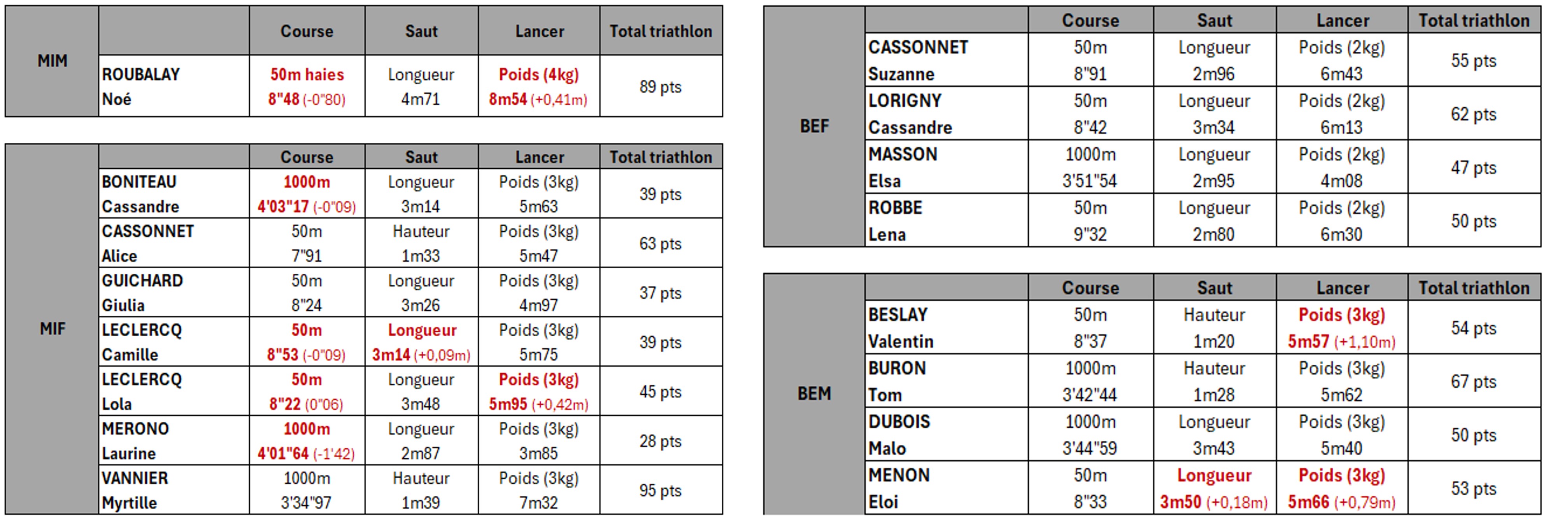Click BESLAY Valentin's red Poids 5m57 cell
Image resolution: width=1548 pixels, height=521 pixels.
(1341, 328)
